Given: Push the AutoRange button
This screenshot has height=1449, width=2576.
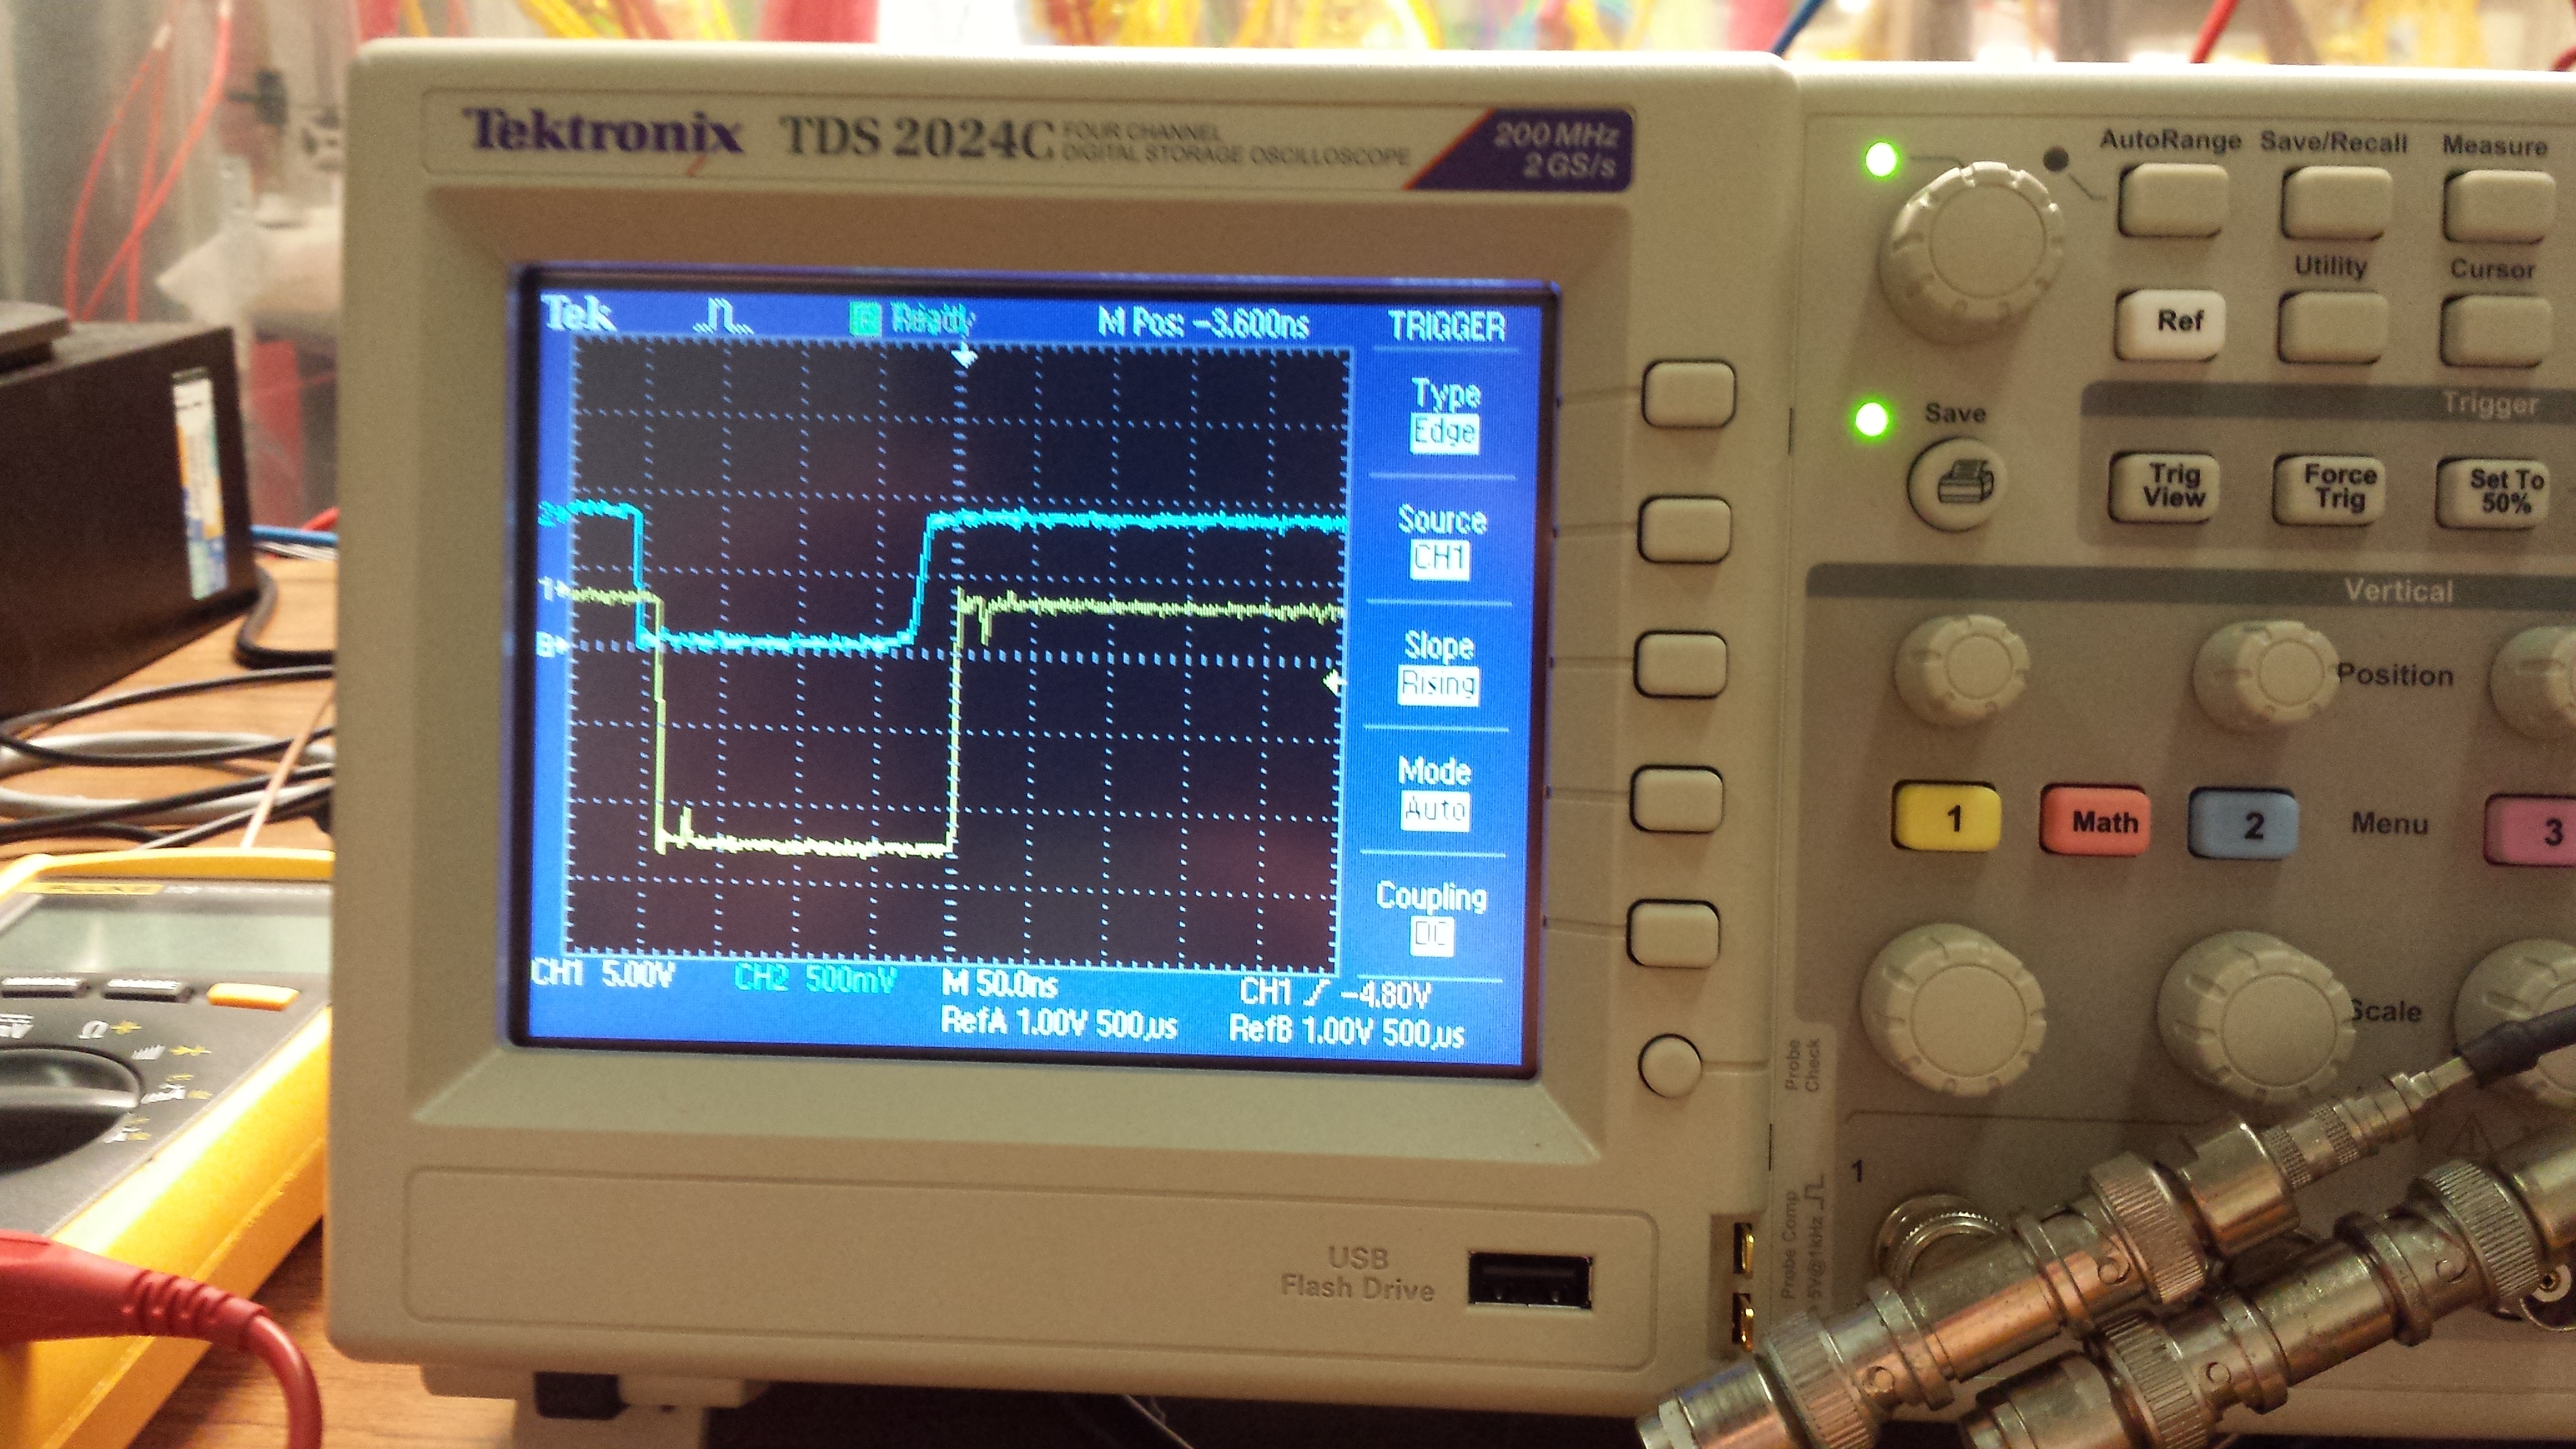Looking at the screenshot, I should [x=2172, y=202].
